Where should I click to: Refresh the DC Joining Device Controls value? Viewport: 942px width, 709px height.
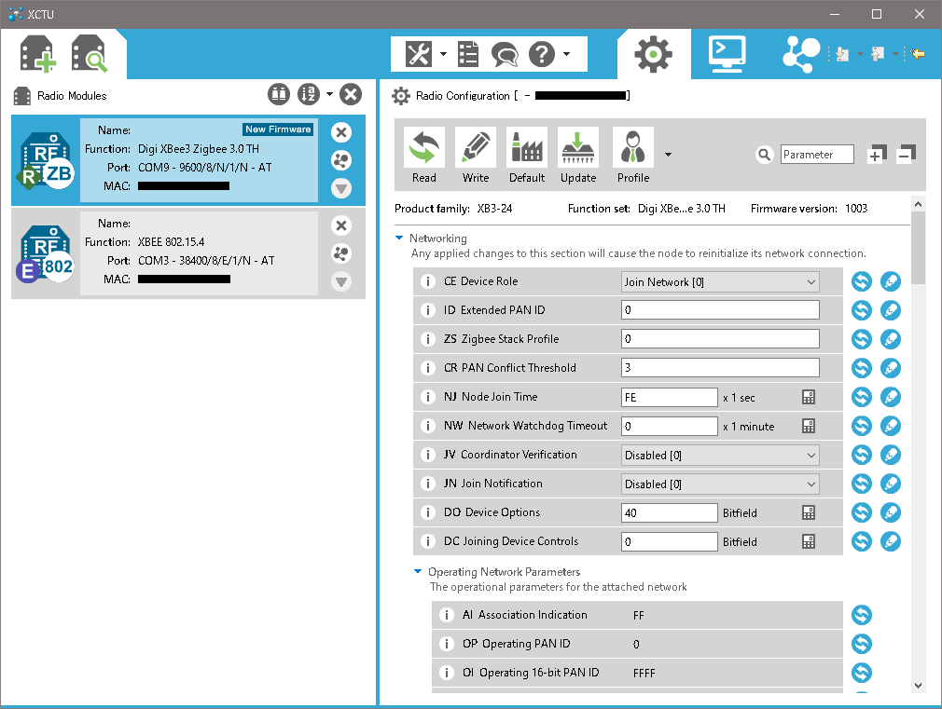point(862,541)
